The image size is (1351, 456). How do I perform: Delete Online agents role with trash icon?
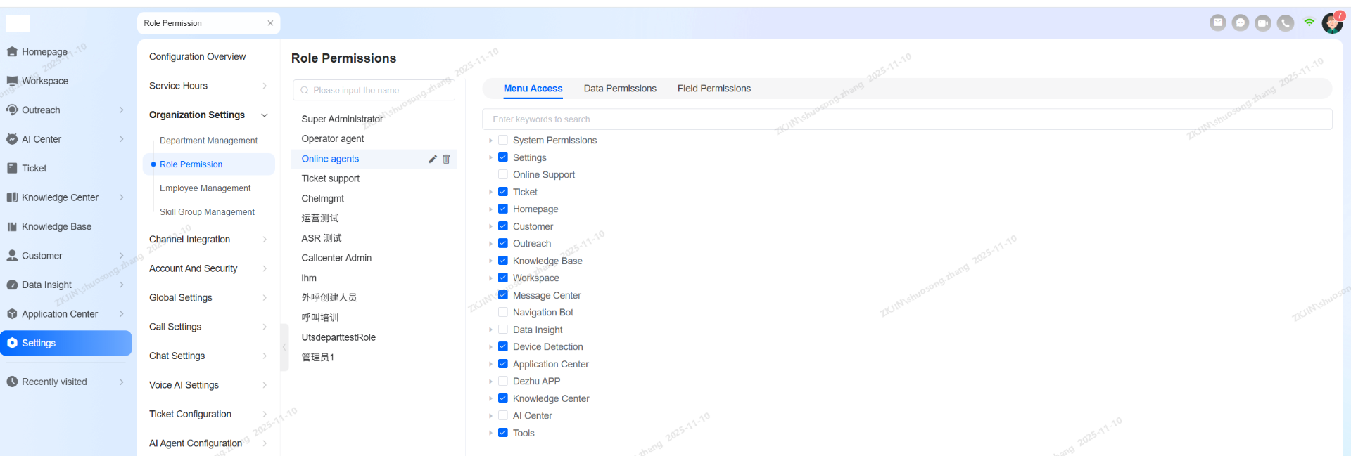446,159
